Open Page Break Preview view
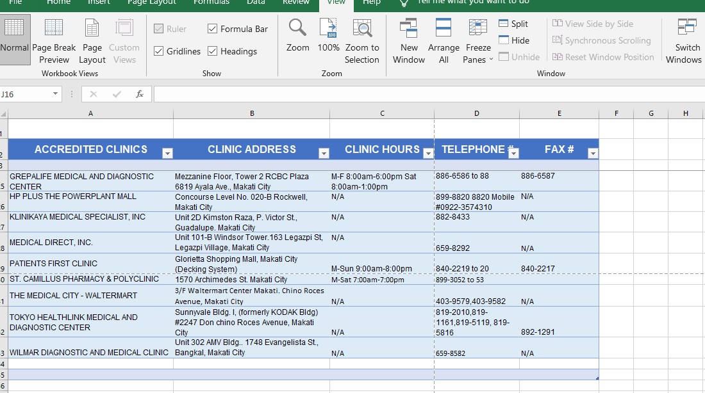The width and height of the screenshot is (705, 393). tap(54, 41)
